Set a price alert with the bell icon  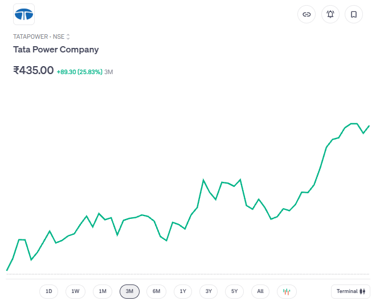pyautogui.click(x=330, y=14)
